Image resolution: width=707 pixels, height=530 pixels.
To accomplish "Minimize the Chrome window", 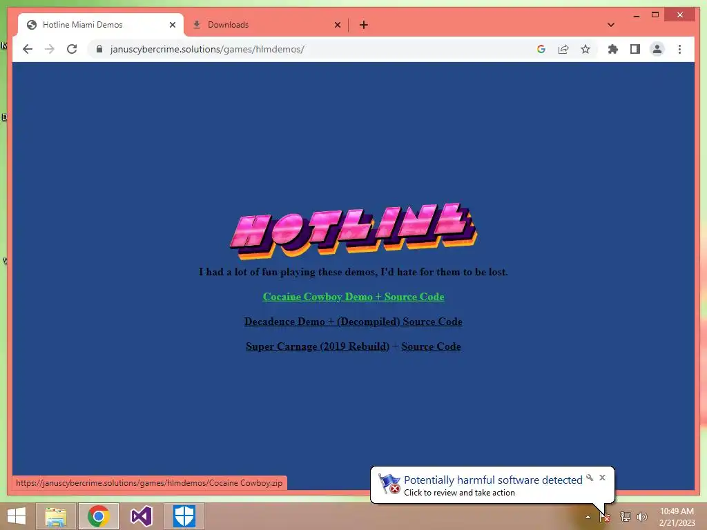I will pos(636,15).
